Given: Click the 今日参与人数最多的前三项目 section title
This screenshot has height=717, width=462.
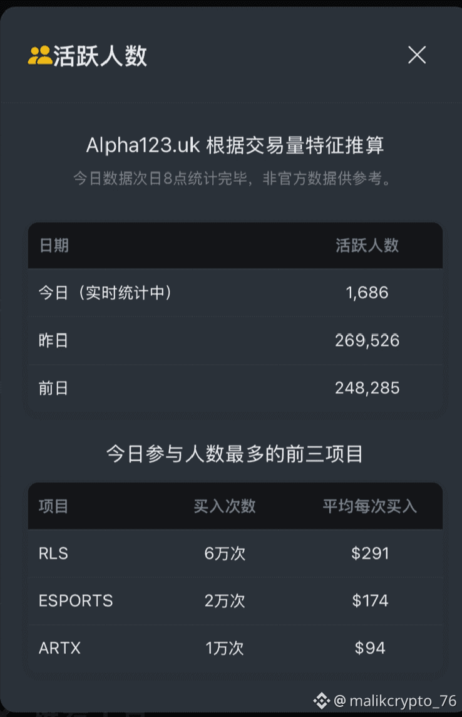Looking at the screenshot, I should (x=235, y=454).
